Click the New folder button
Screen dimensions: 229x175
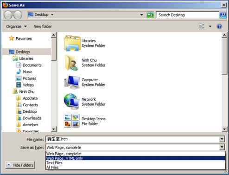pos(43,26)
